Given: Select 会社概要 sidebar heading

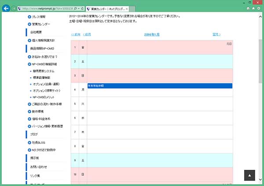Looking at the screenshot, I should coord(36,32).
